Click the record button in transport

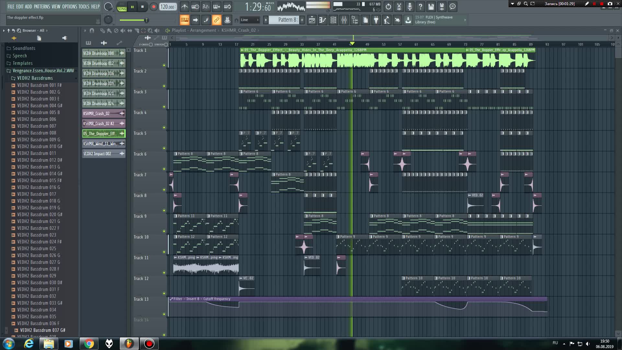[154, 6]
